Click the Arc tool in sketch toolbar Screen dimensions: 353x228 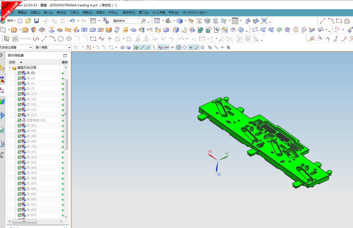[x=52, y=39]
